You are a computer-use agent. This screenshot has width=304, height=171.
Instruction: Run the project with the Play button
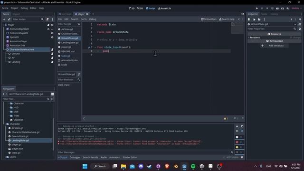[257, 9]
